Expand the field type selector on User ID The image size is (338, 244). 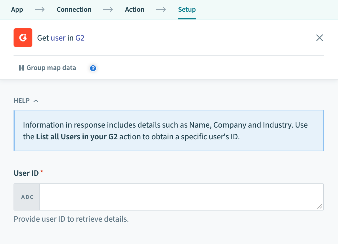[26, 197]
